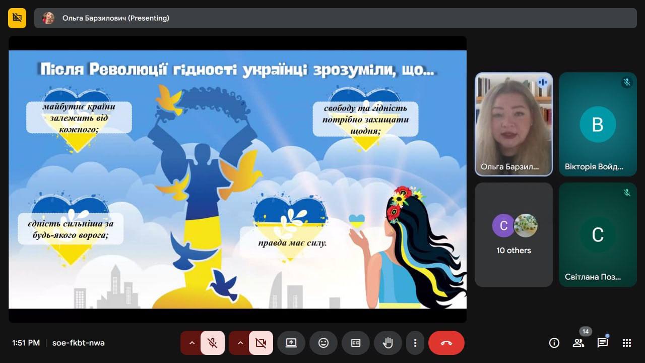Click the present screen icon
This screenshot has width=645, height=363.
coord(291,343)
